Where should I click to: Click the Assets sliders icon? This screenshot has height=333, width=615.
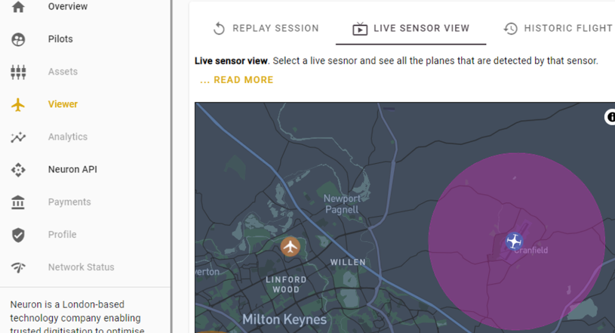[x=18, y=72]
